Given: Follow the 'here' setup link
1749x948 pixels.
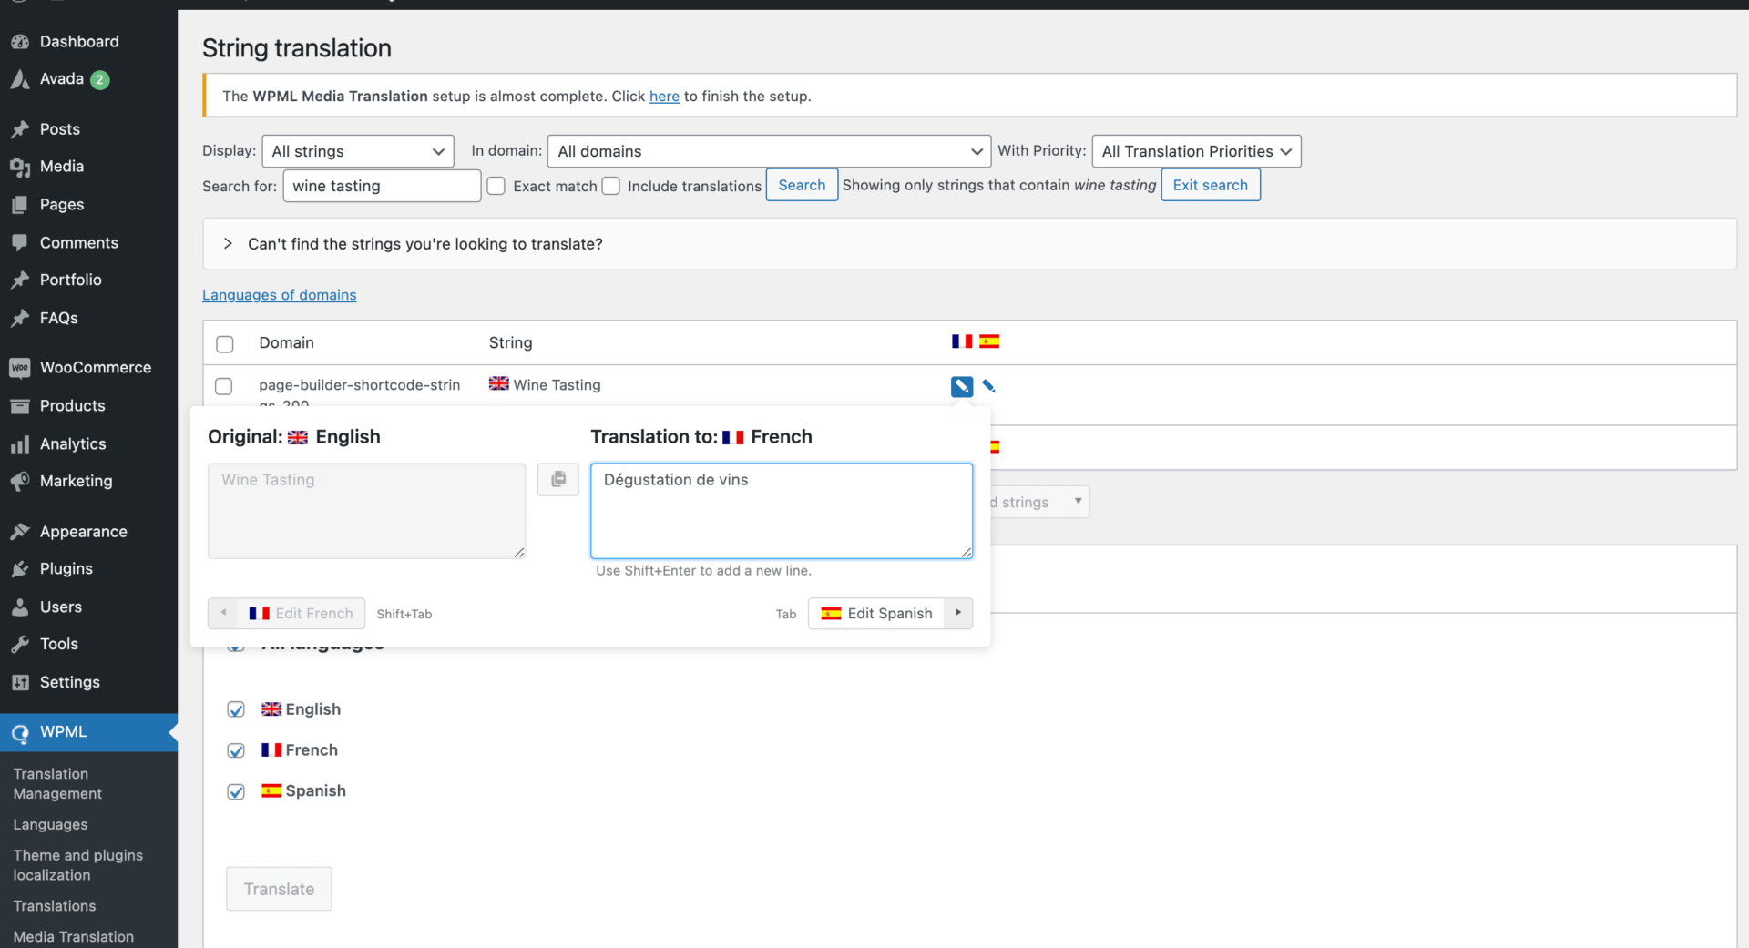Looking at the screenshot, I should pyautogui.click(x=664, y=97).
